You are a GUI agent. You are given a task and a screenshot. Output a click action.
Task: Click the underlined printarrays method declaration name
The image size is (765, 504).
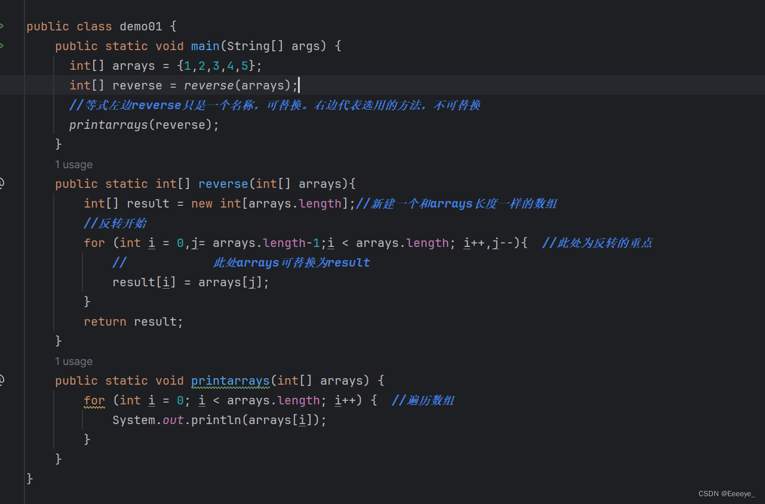click(231, 381)
